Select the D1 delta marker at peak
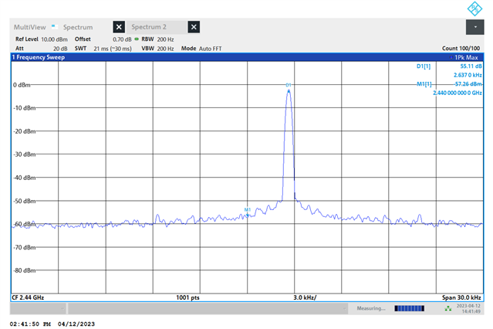Viewport: 493px width, 329px height. coord(289,88)
